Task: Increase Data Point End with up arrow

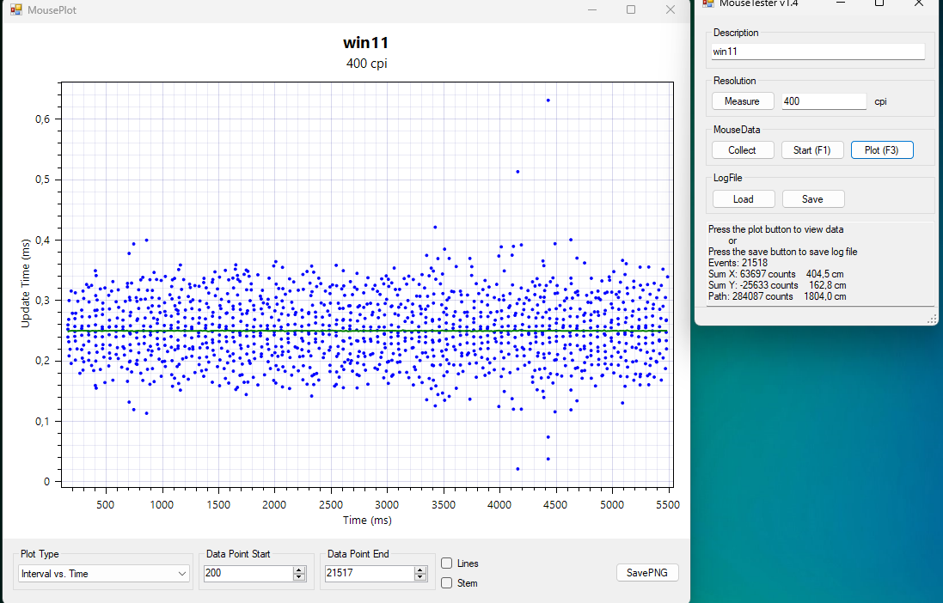Action: point(420,569)
